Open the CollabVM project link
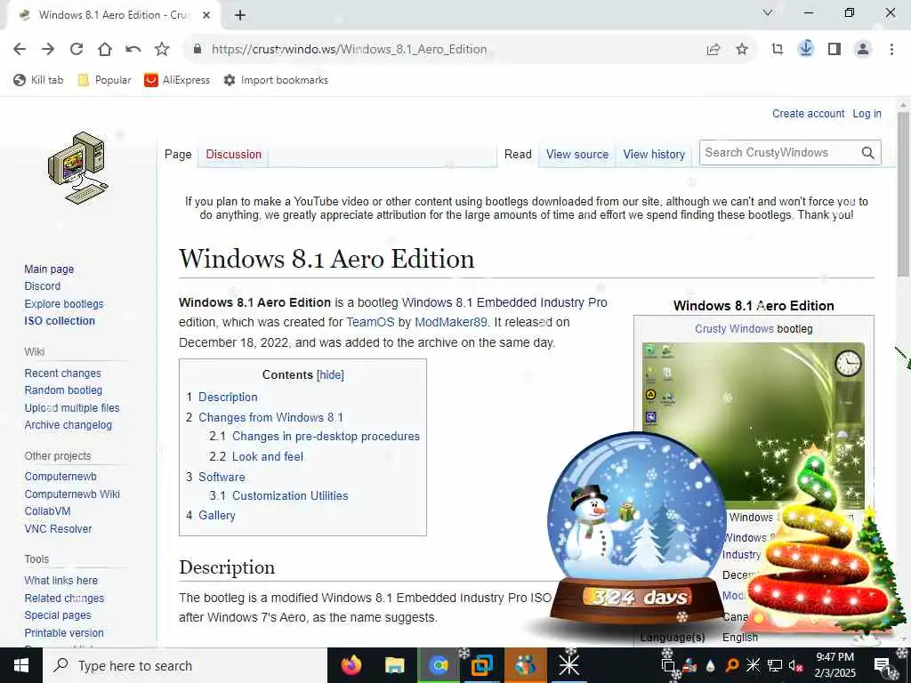The image size is (911, 683). pyautogui.click(x=48, y=511)
